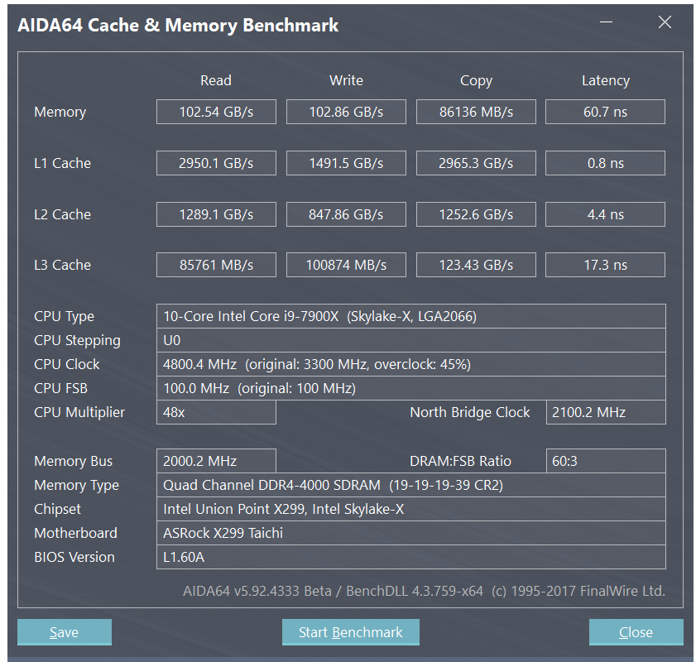This screenshot has height=662, width=696.
Task: Click the Write column header
Action: (x=346, y=80)
